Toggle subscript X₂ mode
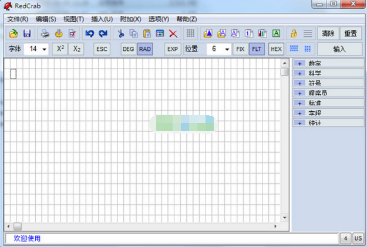 (x=76, y=49)
